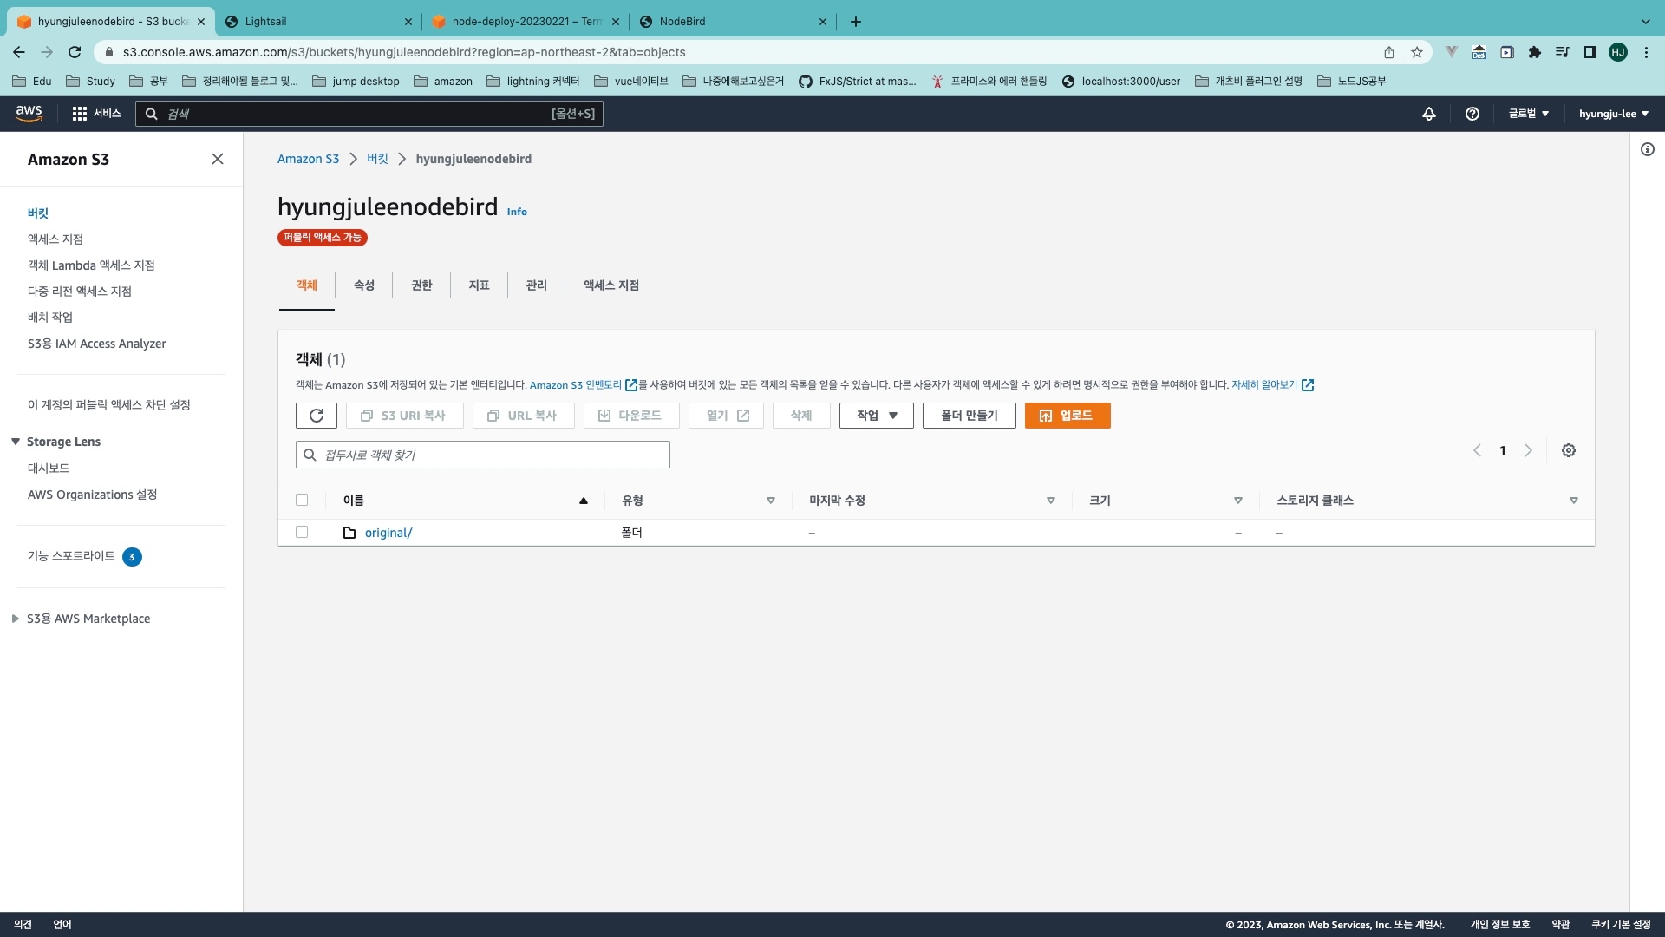The image size is (1665, 937).
Task: Sort by 마지막 수정 column
Action: 1051,501
